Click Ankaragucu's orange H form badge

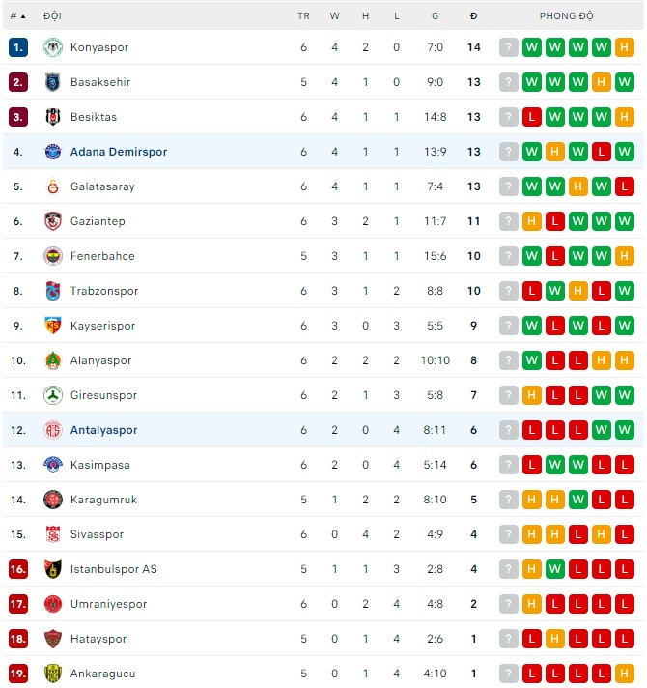pos(625,674)
